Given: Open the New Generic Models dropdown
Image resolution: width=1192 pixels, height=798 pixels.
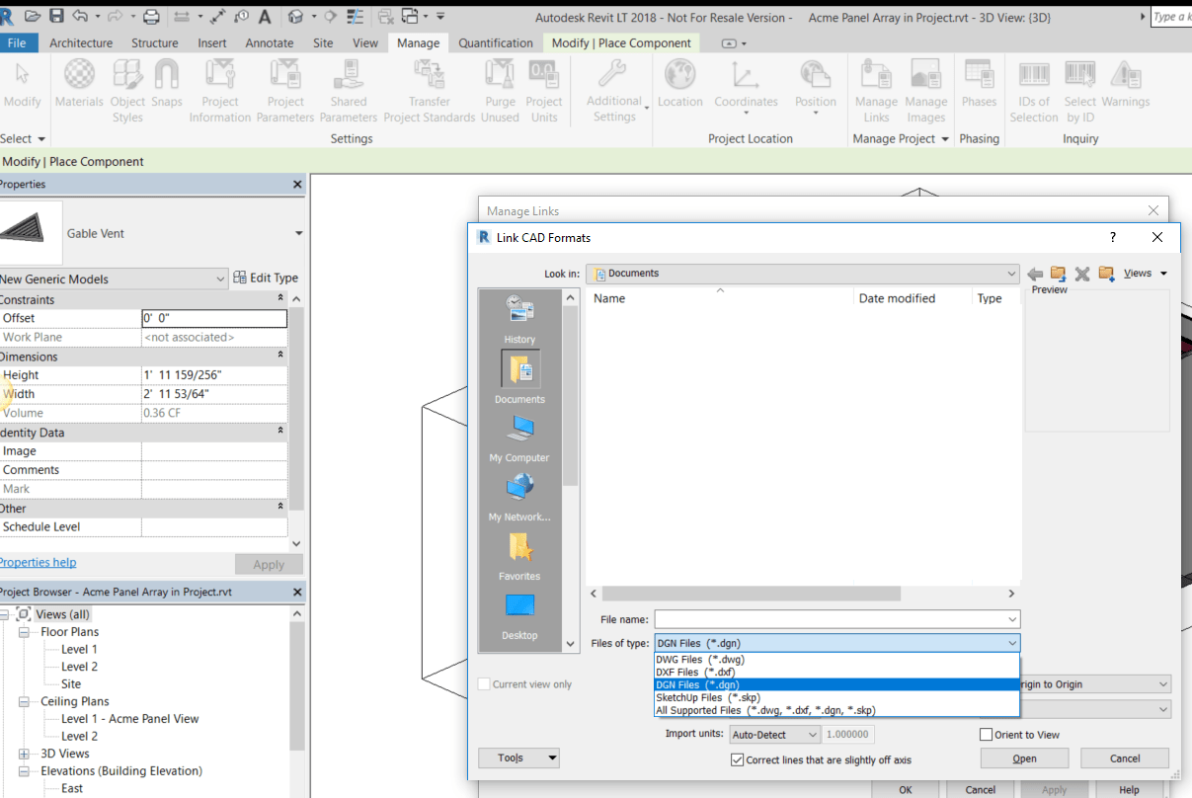Looking at the screenshot, I should [113, 279].
